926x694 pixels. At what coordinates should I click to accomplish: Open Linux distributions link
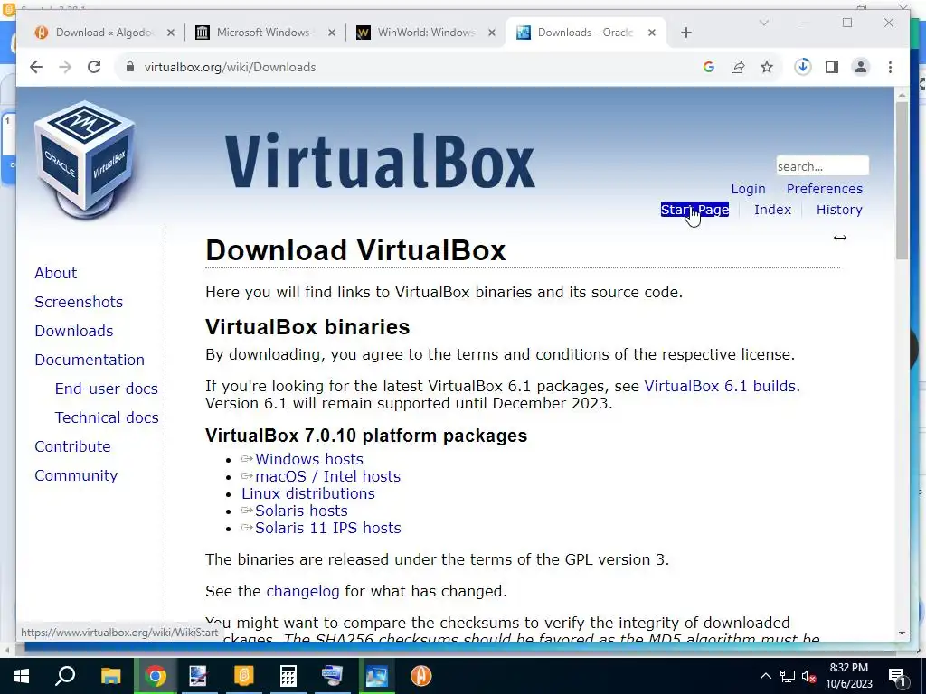pos(308,493)
